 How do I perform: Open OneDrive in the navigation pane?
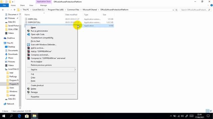[x=11, y=38]
